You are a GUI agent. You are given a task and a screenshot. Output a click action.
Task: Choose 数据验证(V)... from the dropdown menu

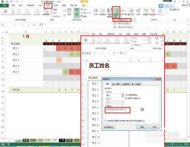pos(122,20)
